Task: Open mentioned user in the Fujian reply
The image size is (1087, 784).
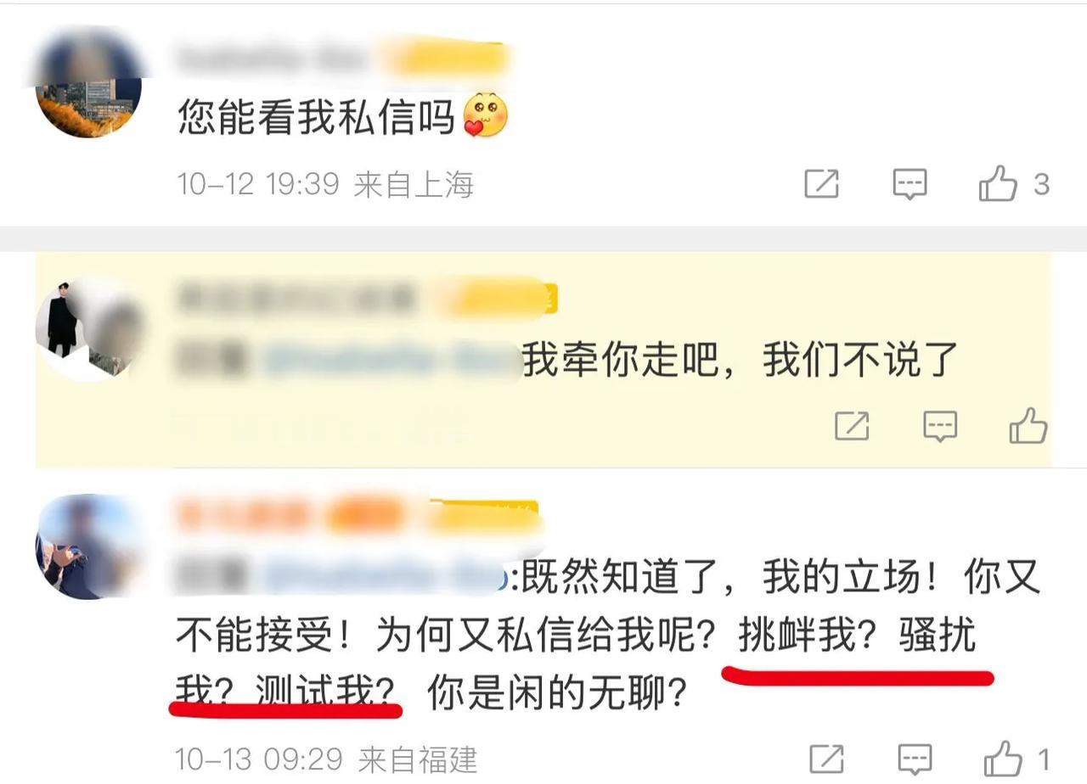Action: (386, 578)
